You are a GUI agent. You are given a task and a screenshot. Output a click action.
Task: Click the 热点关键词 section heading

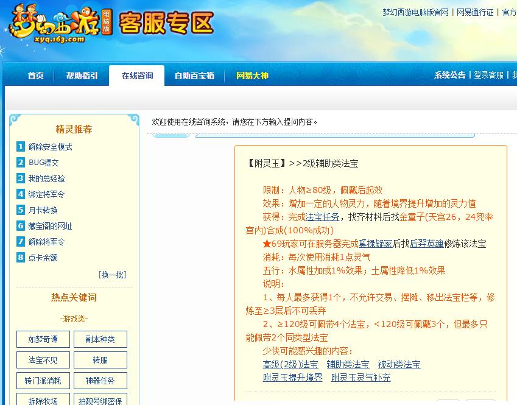click(x=74, y=297)
